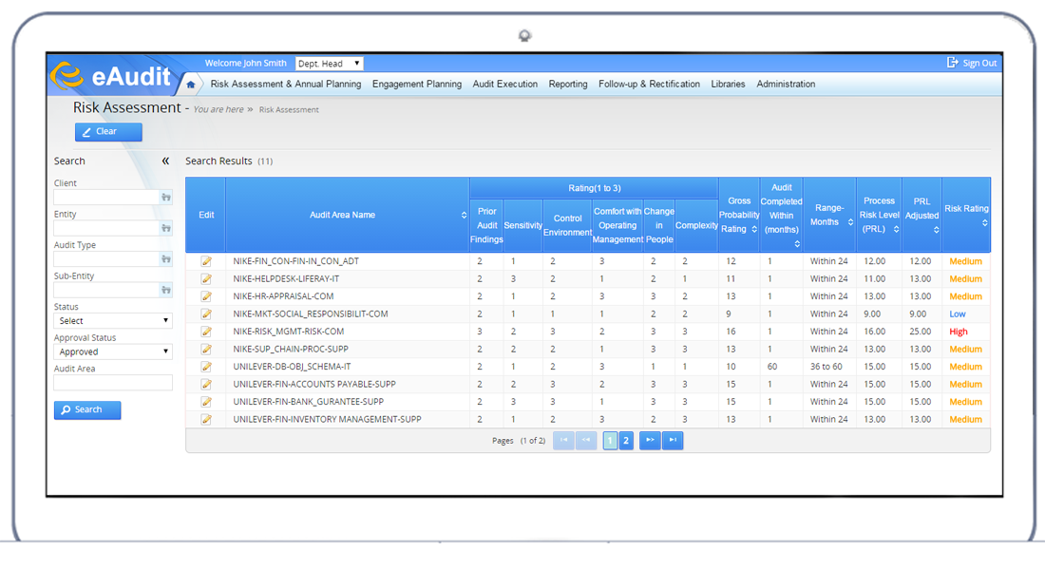
Task: Open the Audit Type lookup icon
Action: 166,259
